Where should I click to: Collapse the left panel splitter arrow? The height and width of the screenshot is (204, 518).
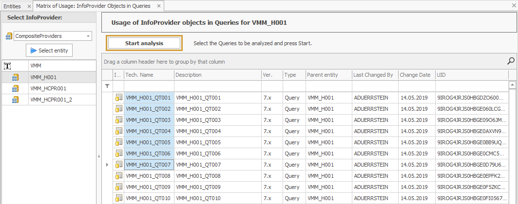[99, 156]
